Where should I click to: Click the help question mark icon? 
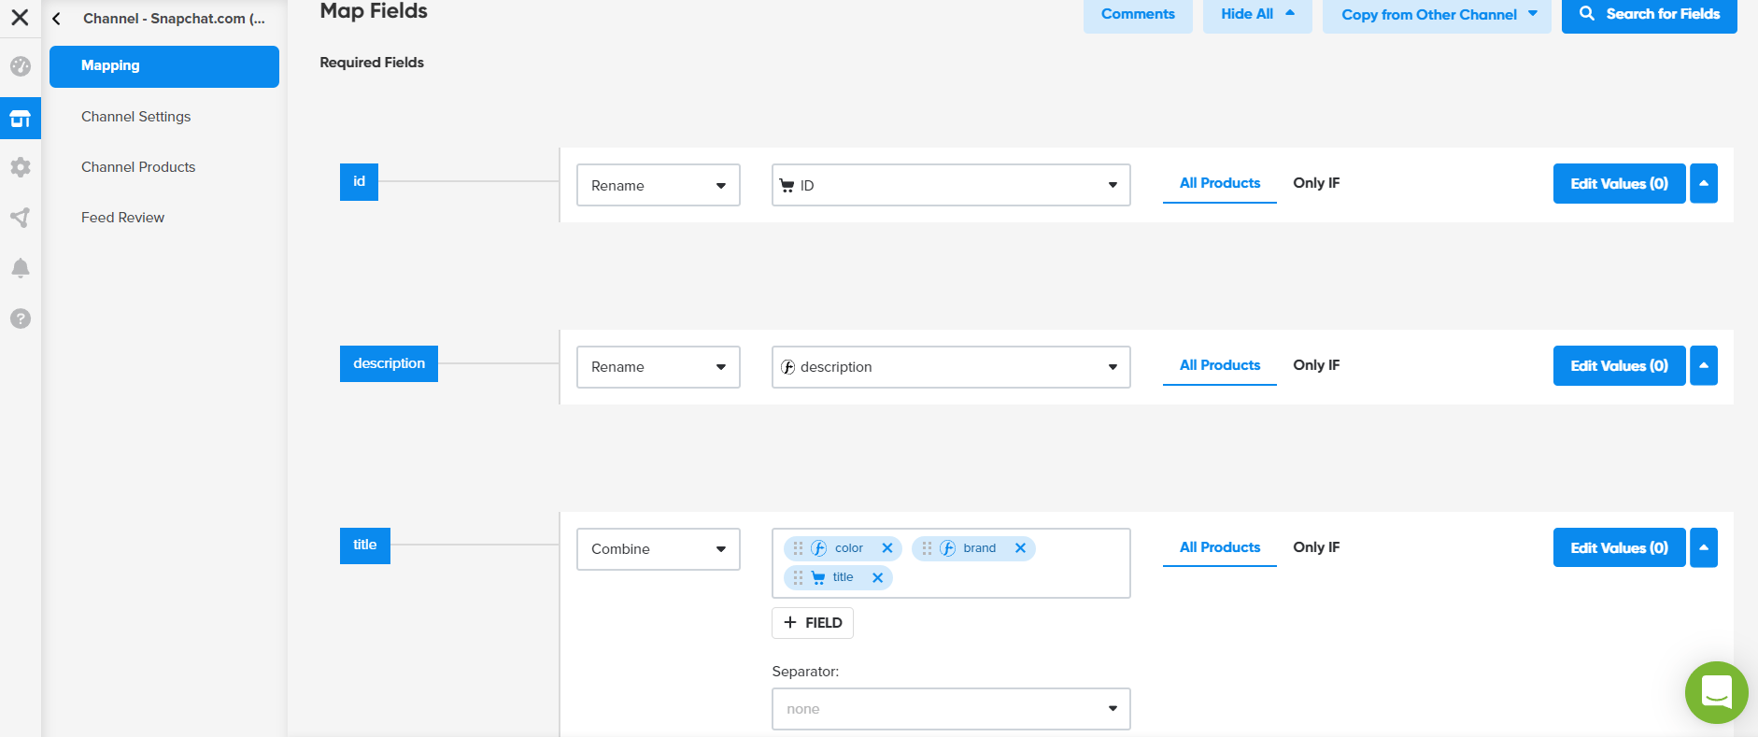(x=21, y=319)
